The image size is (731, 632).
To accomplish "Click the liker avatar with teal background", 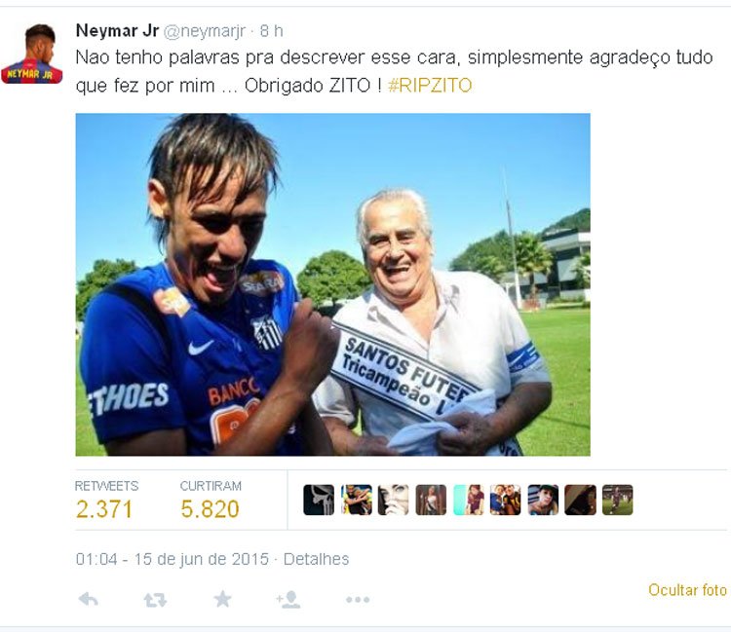I will tap(468, 500).
